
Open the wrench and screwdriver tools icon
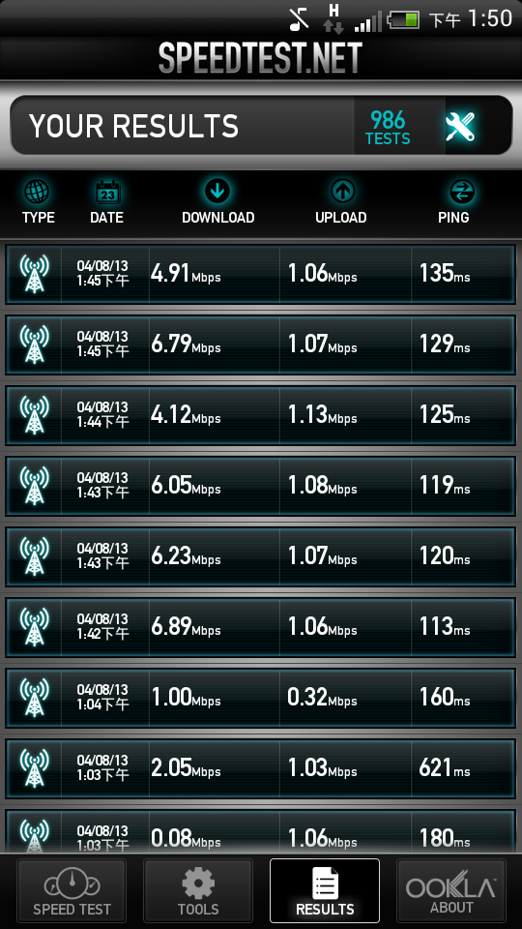[x=460, y=126]
